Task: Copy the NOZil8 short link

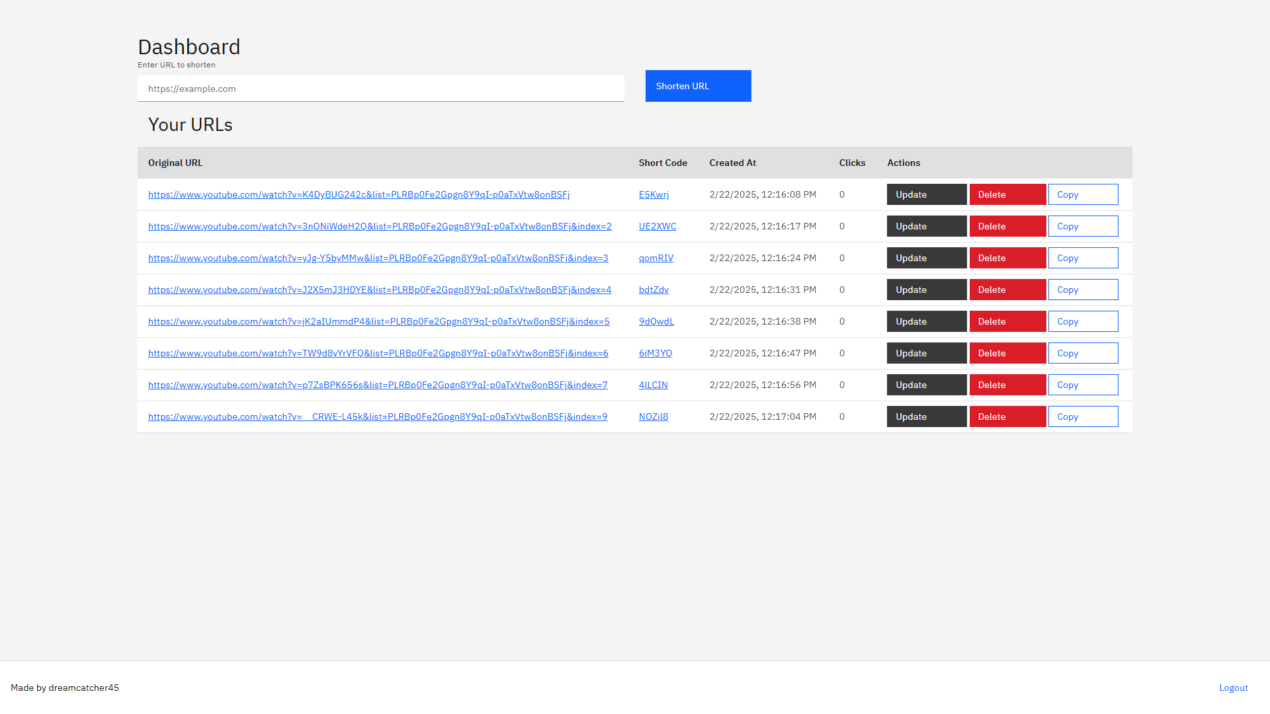Action: click(x=1083, y=416)
